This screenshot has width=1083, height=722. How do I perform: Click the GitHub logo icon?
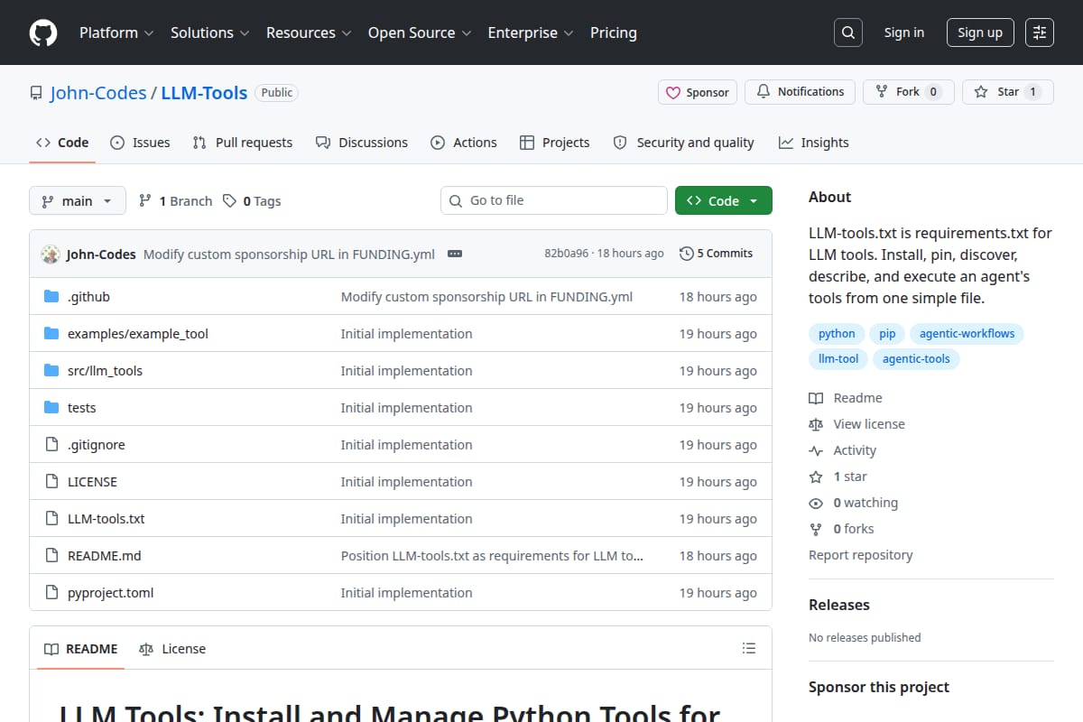[x=43, y=32]
